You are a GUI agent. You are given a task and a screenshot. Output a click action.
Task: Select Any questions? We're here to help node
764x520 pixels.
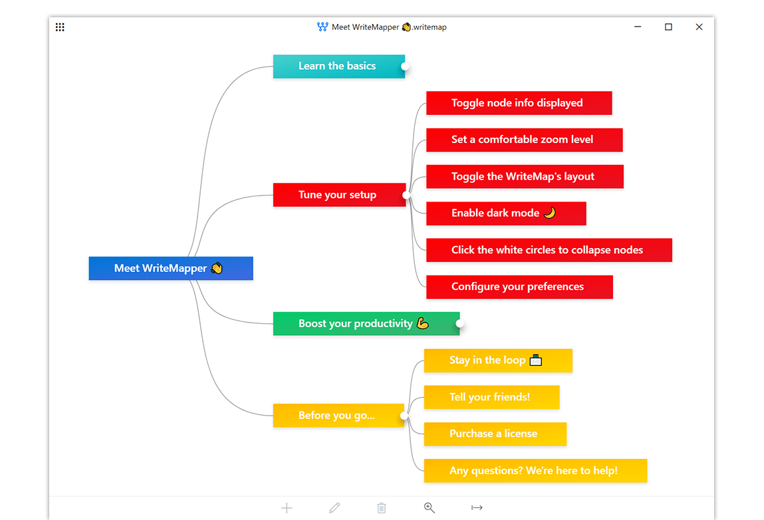point(535,471)
